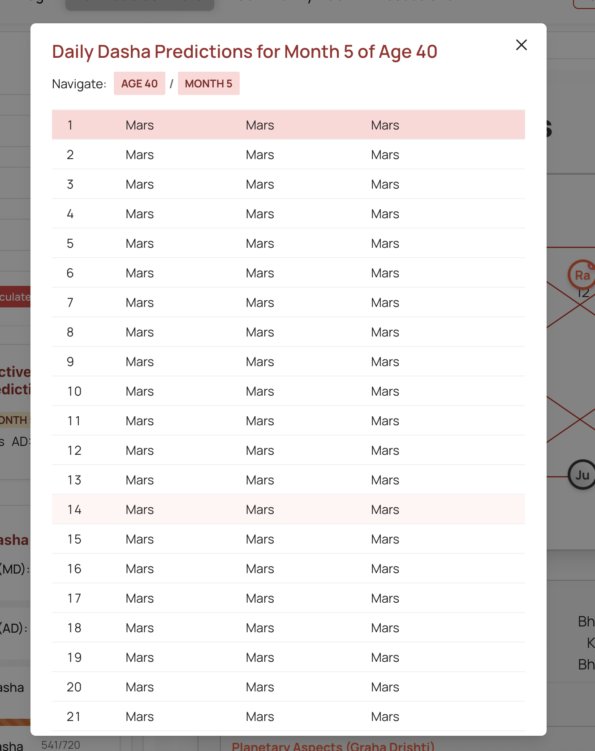
Task: Open day 21 row
Action: [289, 716]
